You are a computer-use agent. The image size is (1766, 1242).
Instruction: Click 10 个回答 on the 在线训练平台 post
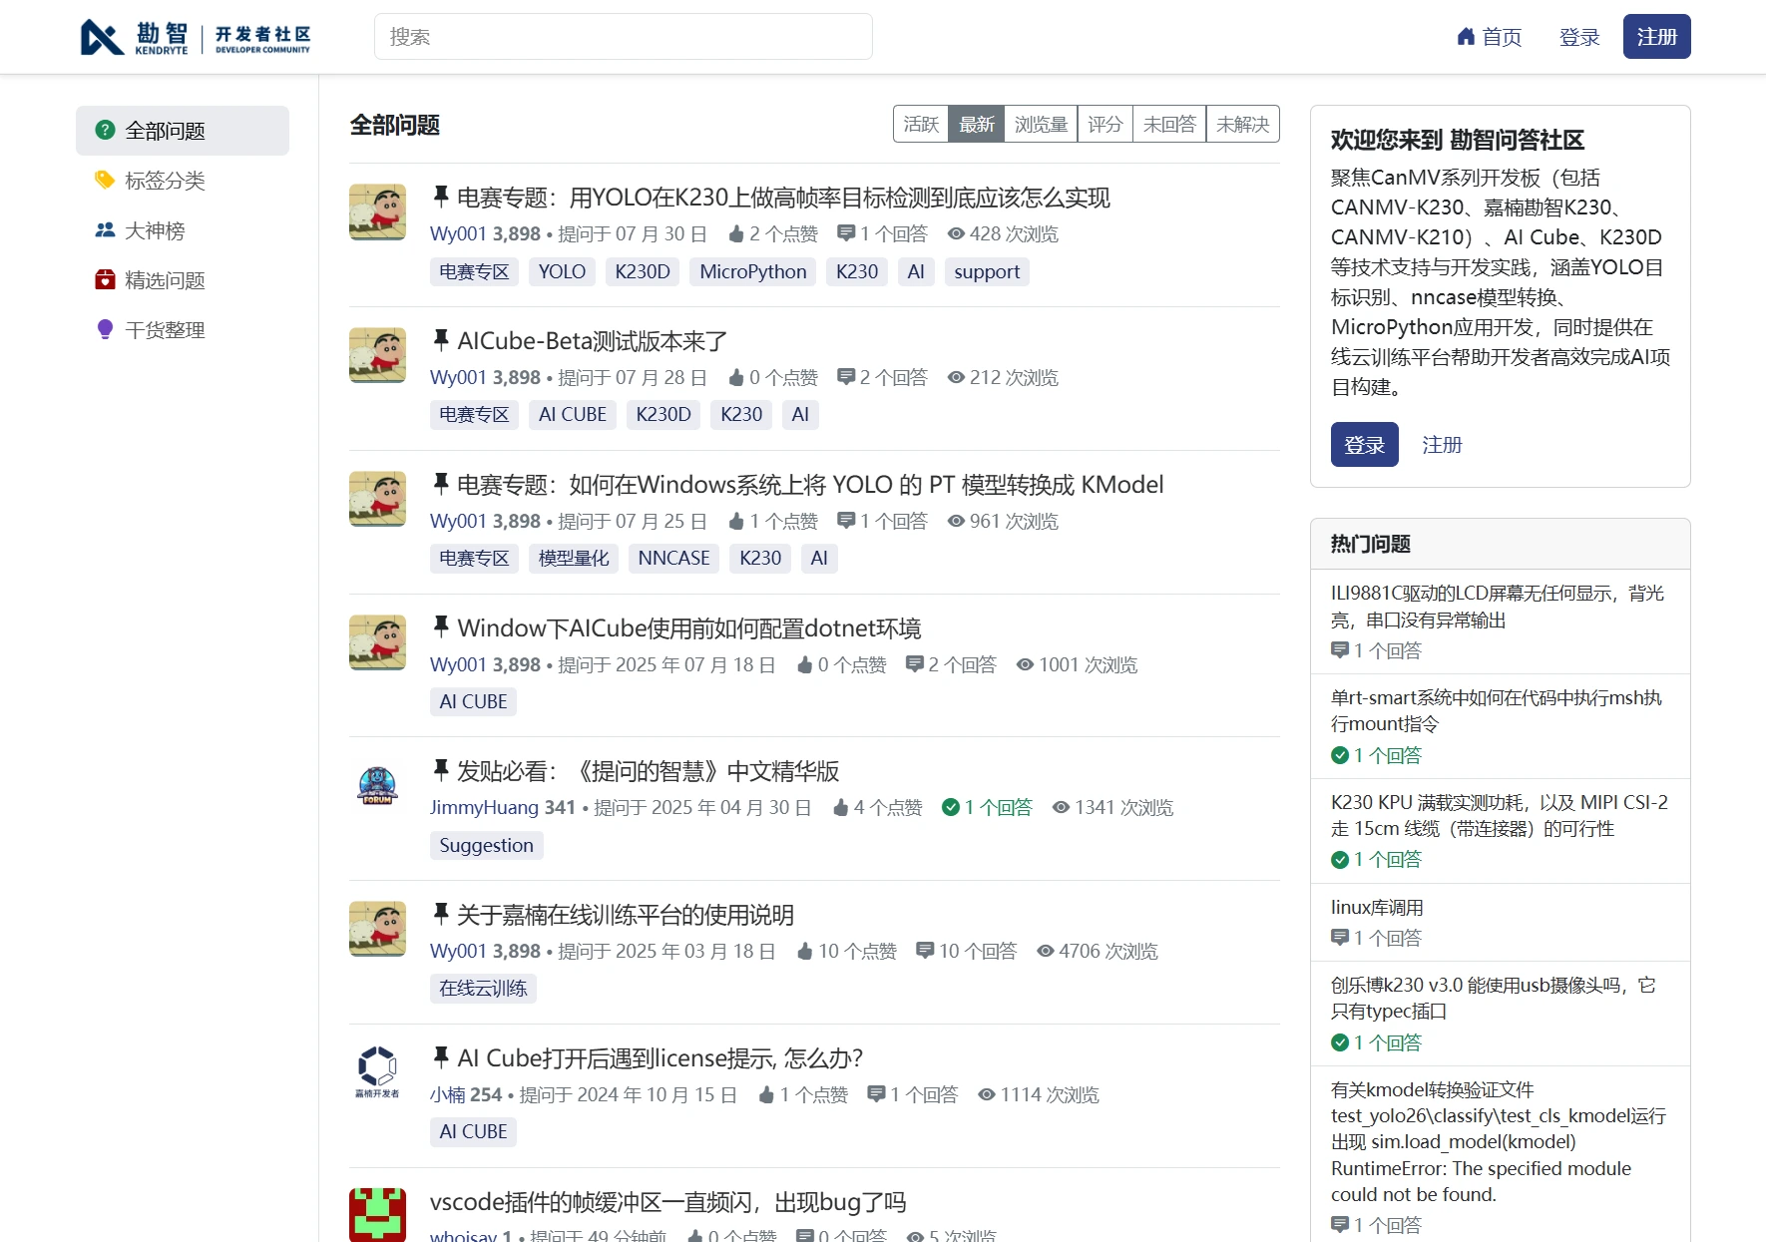(x=967, y=951)
